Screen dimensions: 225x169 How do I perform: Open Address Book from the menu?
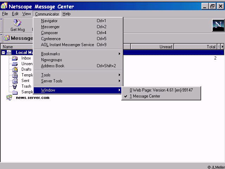[x=78, y=66]
